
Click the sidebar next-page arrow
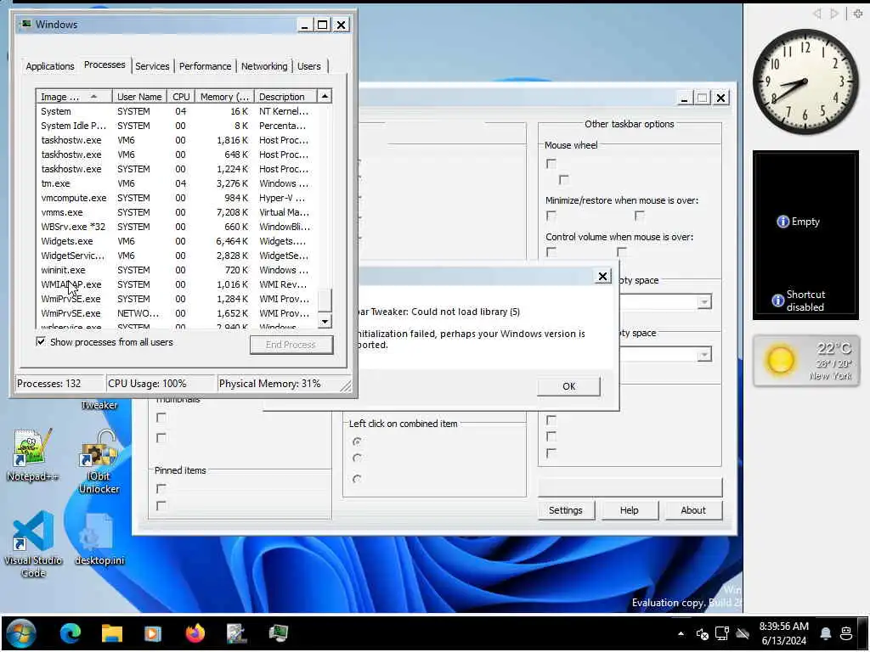834,14
